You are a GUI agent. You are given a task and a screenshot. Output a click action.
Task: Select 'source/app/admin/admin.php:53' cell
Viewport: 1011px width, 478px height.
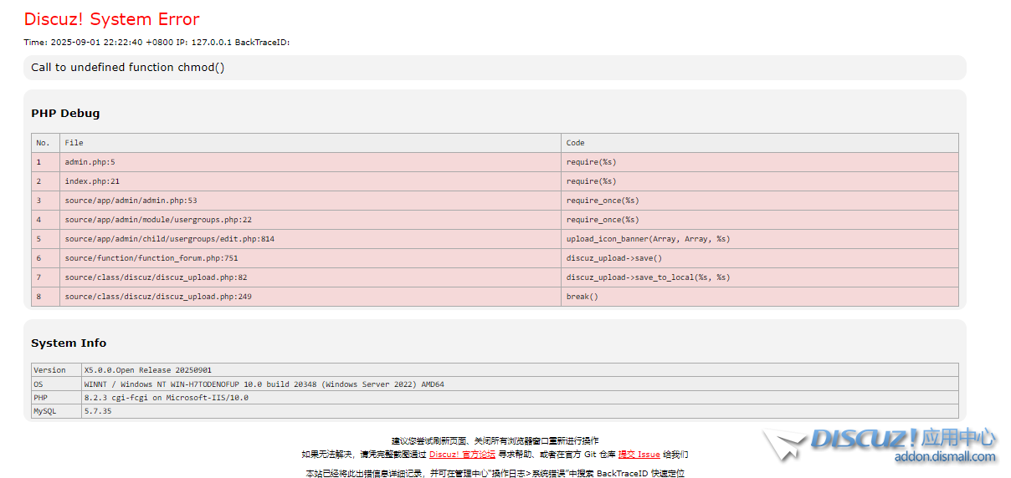(x=310, y=201)
